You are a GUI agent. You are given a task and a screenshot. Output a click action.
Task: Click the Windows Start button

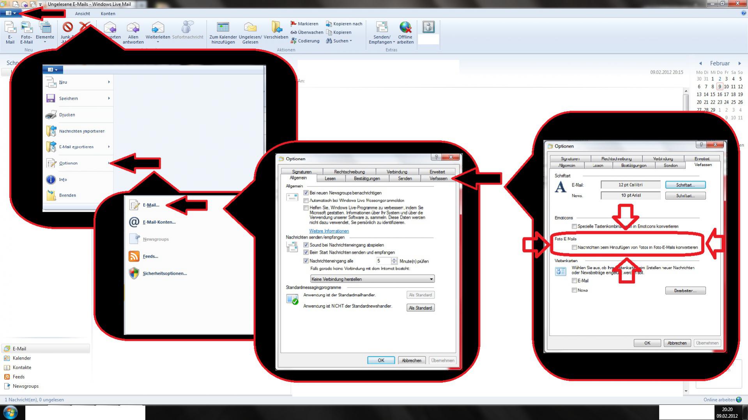click(x=10, y=412)
